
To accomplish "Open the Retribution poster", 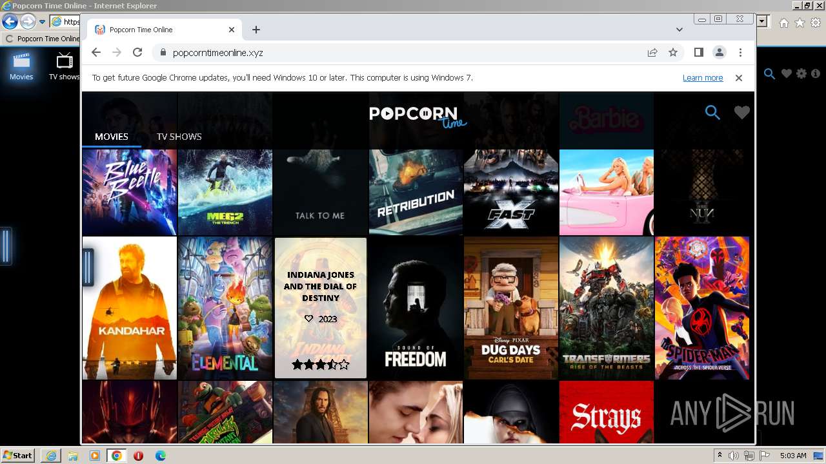I will click(x=416, y=192).
